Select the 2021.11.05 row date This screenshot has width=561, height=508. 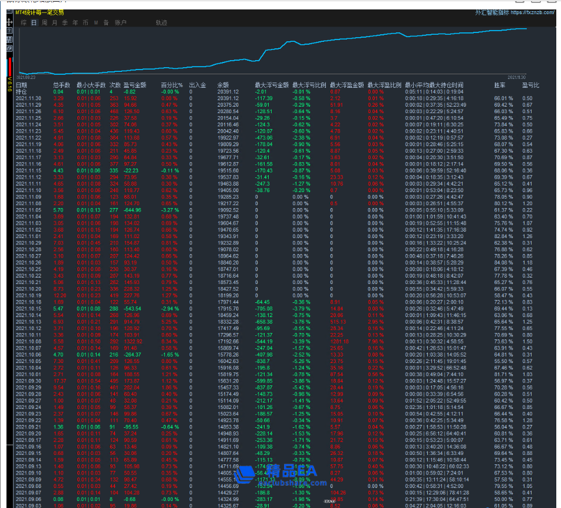click(29, 210)
